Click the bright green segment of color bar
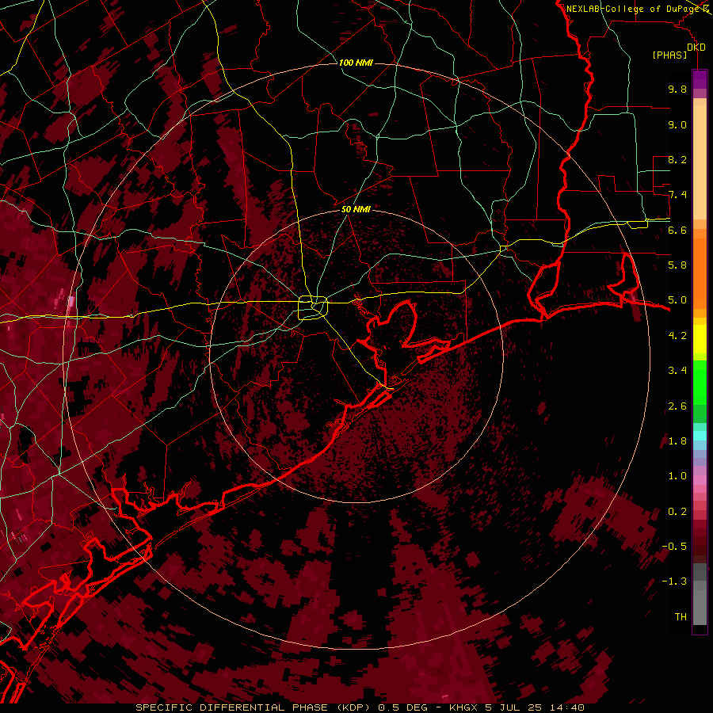Viewport: 713px width, 713px height. pyautogui.click(x=700, y=383)
